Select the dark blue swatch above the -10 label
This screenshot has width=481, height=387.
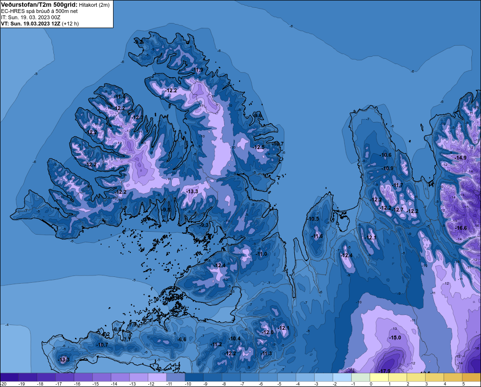point(194,377)
